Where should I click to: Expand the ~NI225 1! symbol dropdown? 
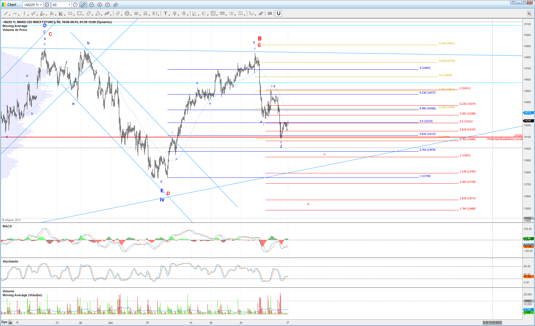tap(41, 5)
